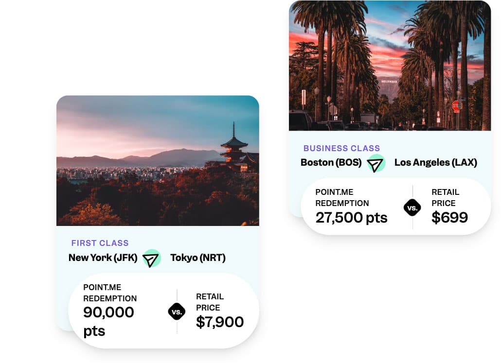
Task: Click POINT.ME REDEMPTION label on Boston card
Action: click(x=342, y=197)
